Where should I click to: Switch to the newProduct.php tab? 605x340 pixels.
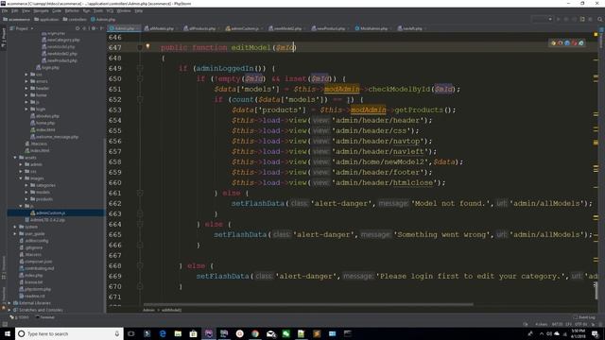click(330, 28)
